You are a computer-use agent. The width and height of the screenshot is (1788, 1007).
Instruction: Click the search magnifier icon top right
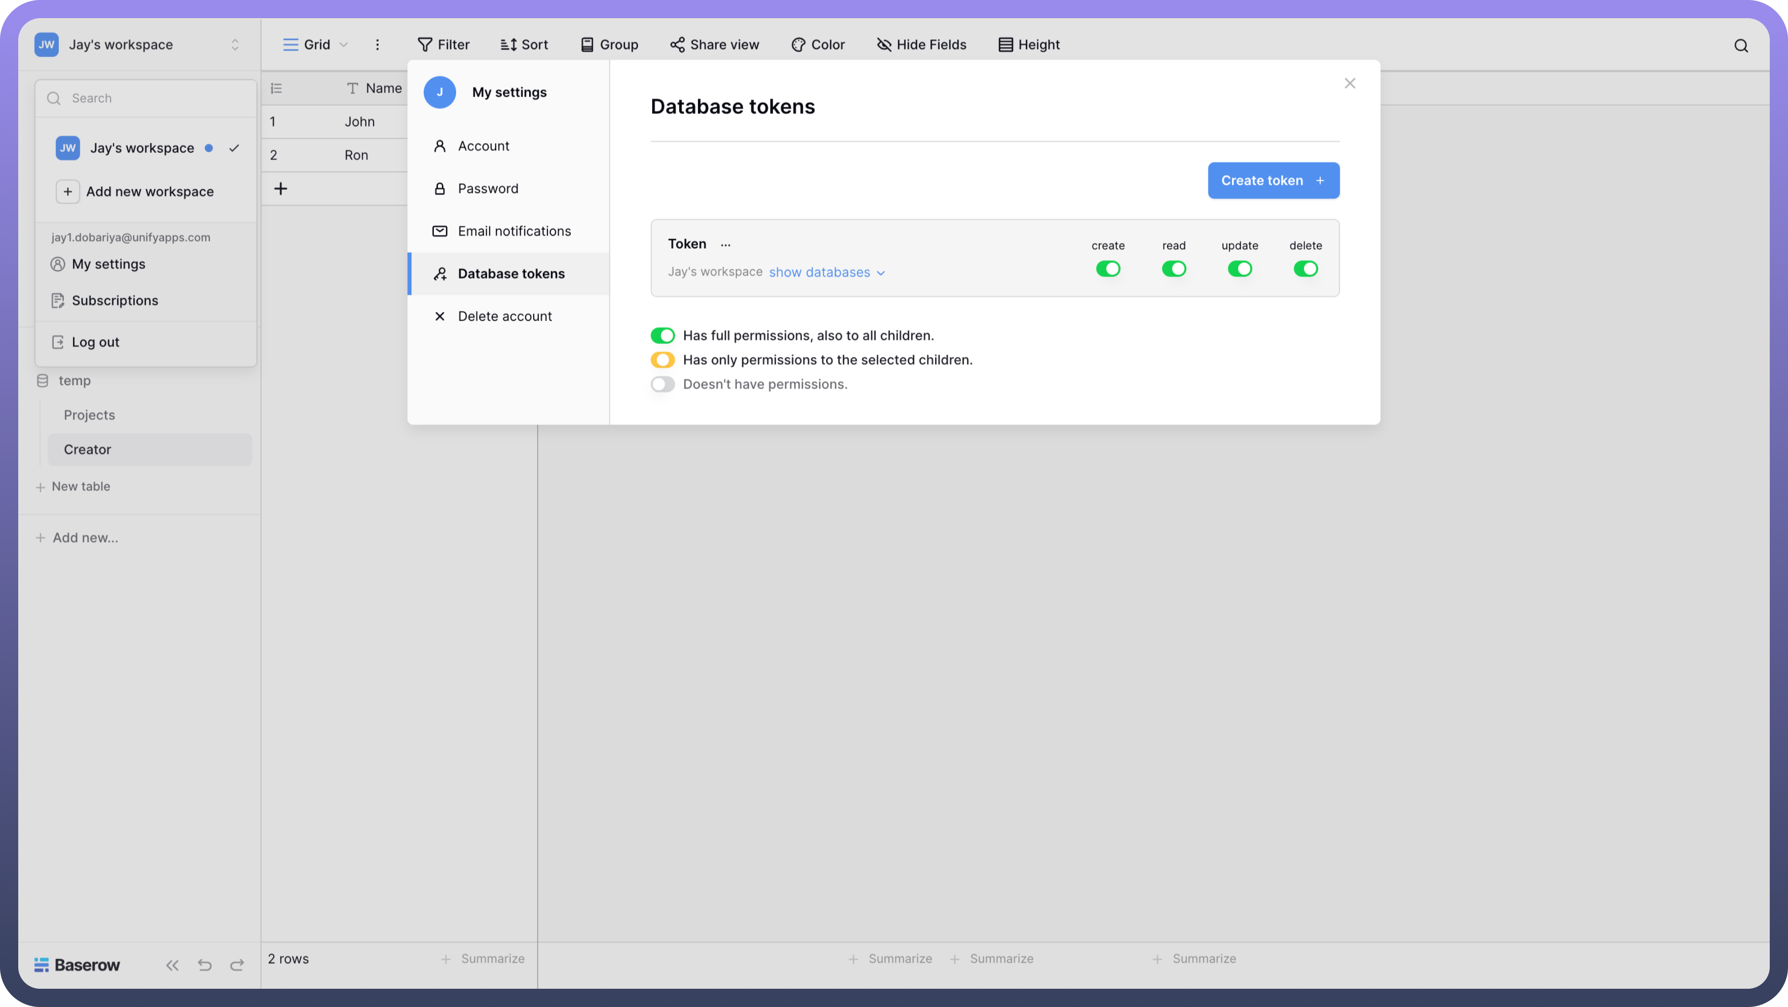(x=1741, y=46)
